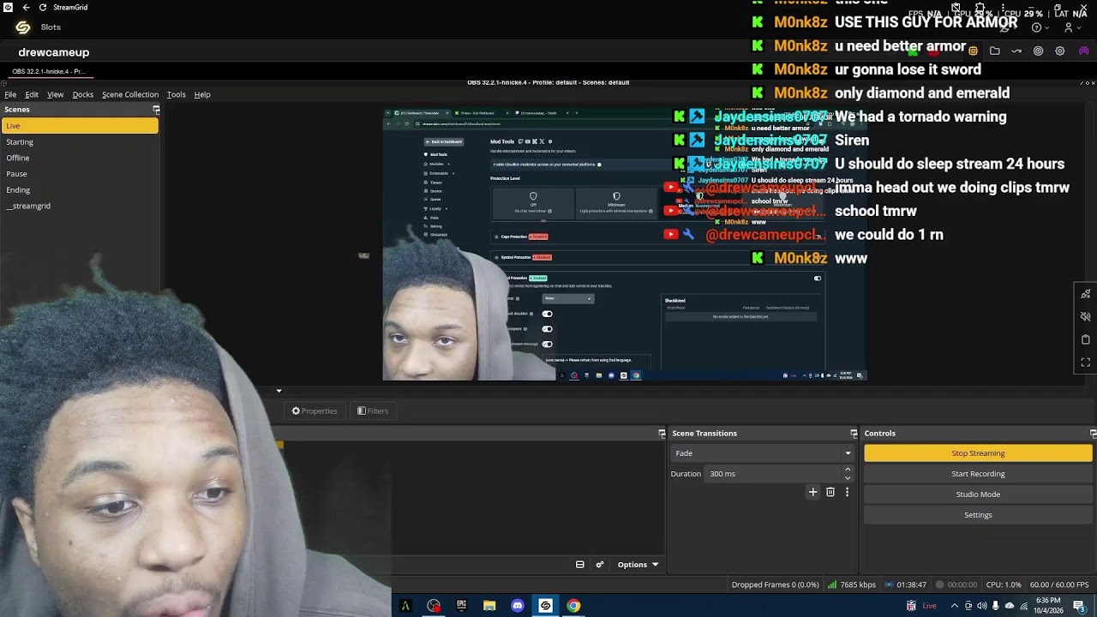Screen dimensions: 1097x617
Task: Open source Properties
Action: 315,411
